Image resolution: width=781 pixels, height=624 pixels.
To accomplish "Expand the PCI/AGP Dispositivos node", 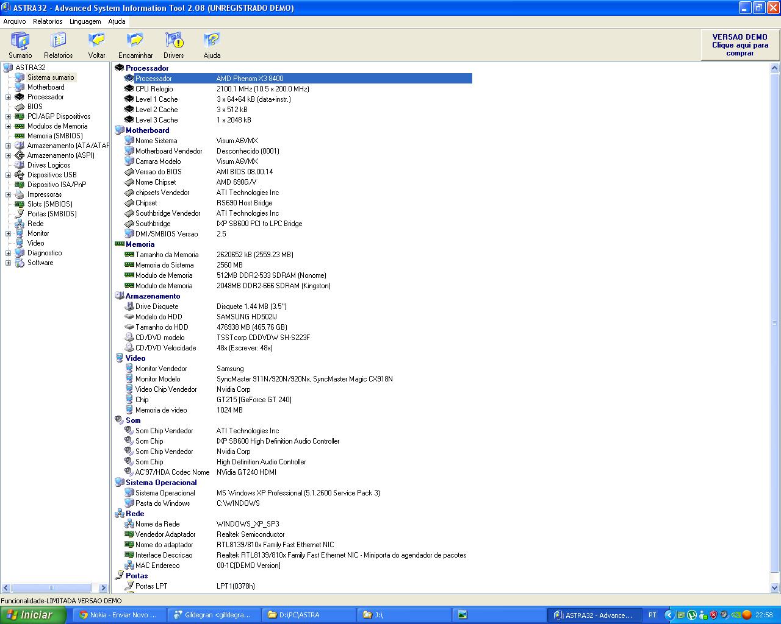I will (9, 116).
